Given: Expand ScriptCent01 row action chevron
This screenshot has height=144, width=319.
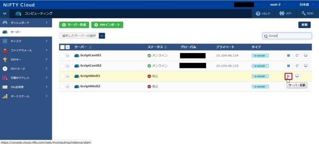Looking at the screenshot, I should click(x=67, y=56).
